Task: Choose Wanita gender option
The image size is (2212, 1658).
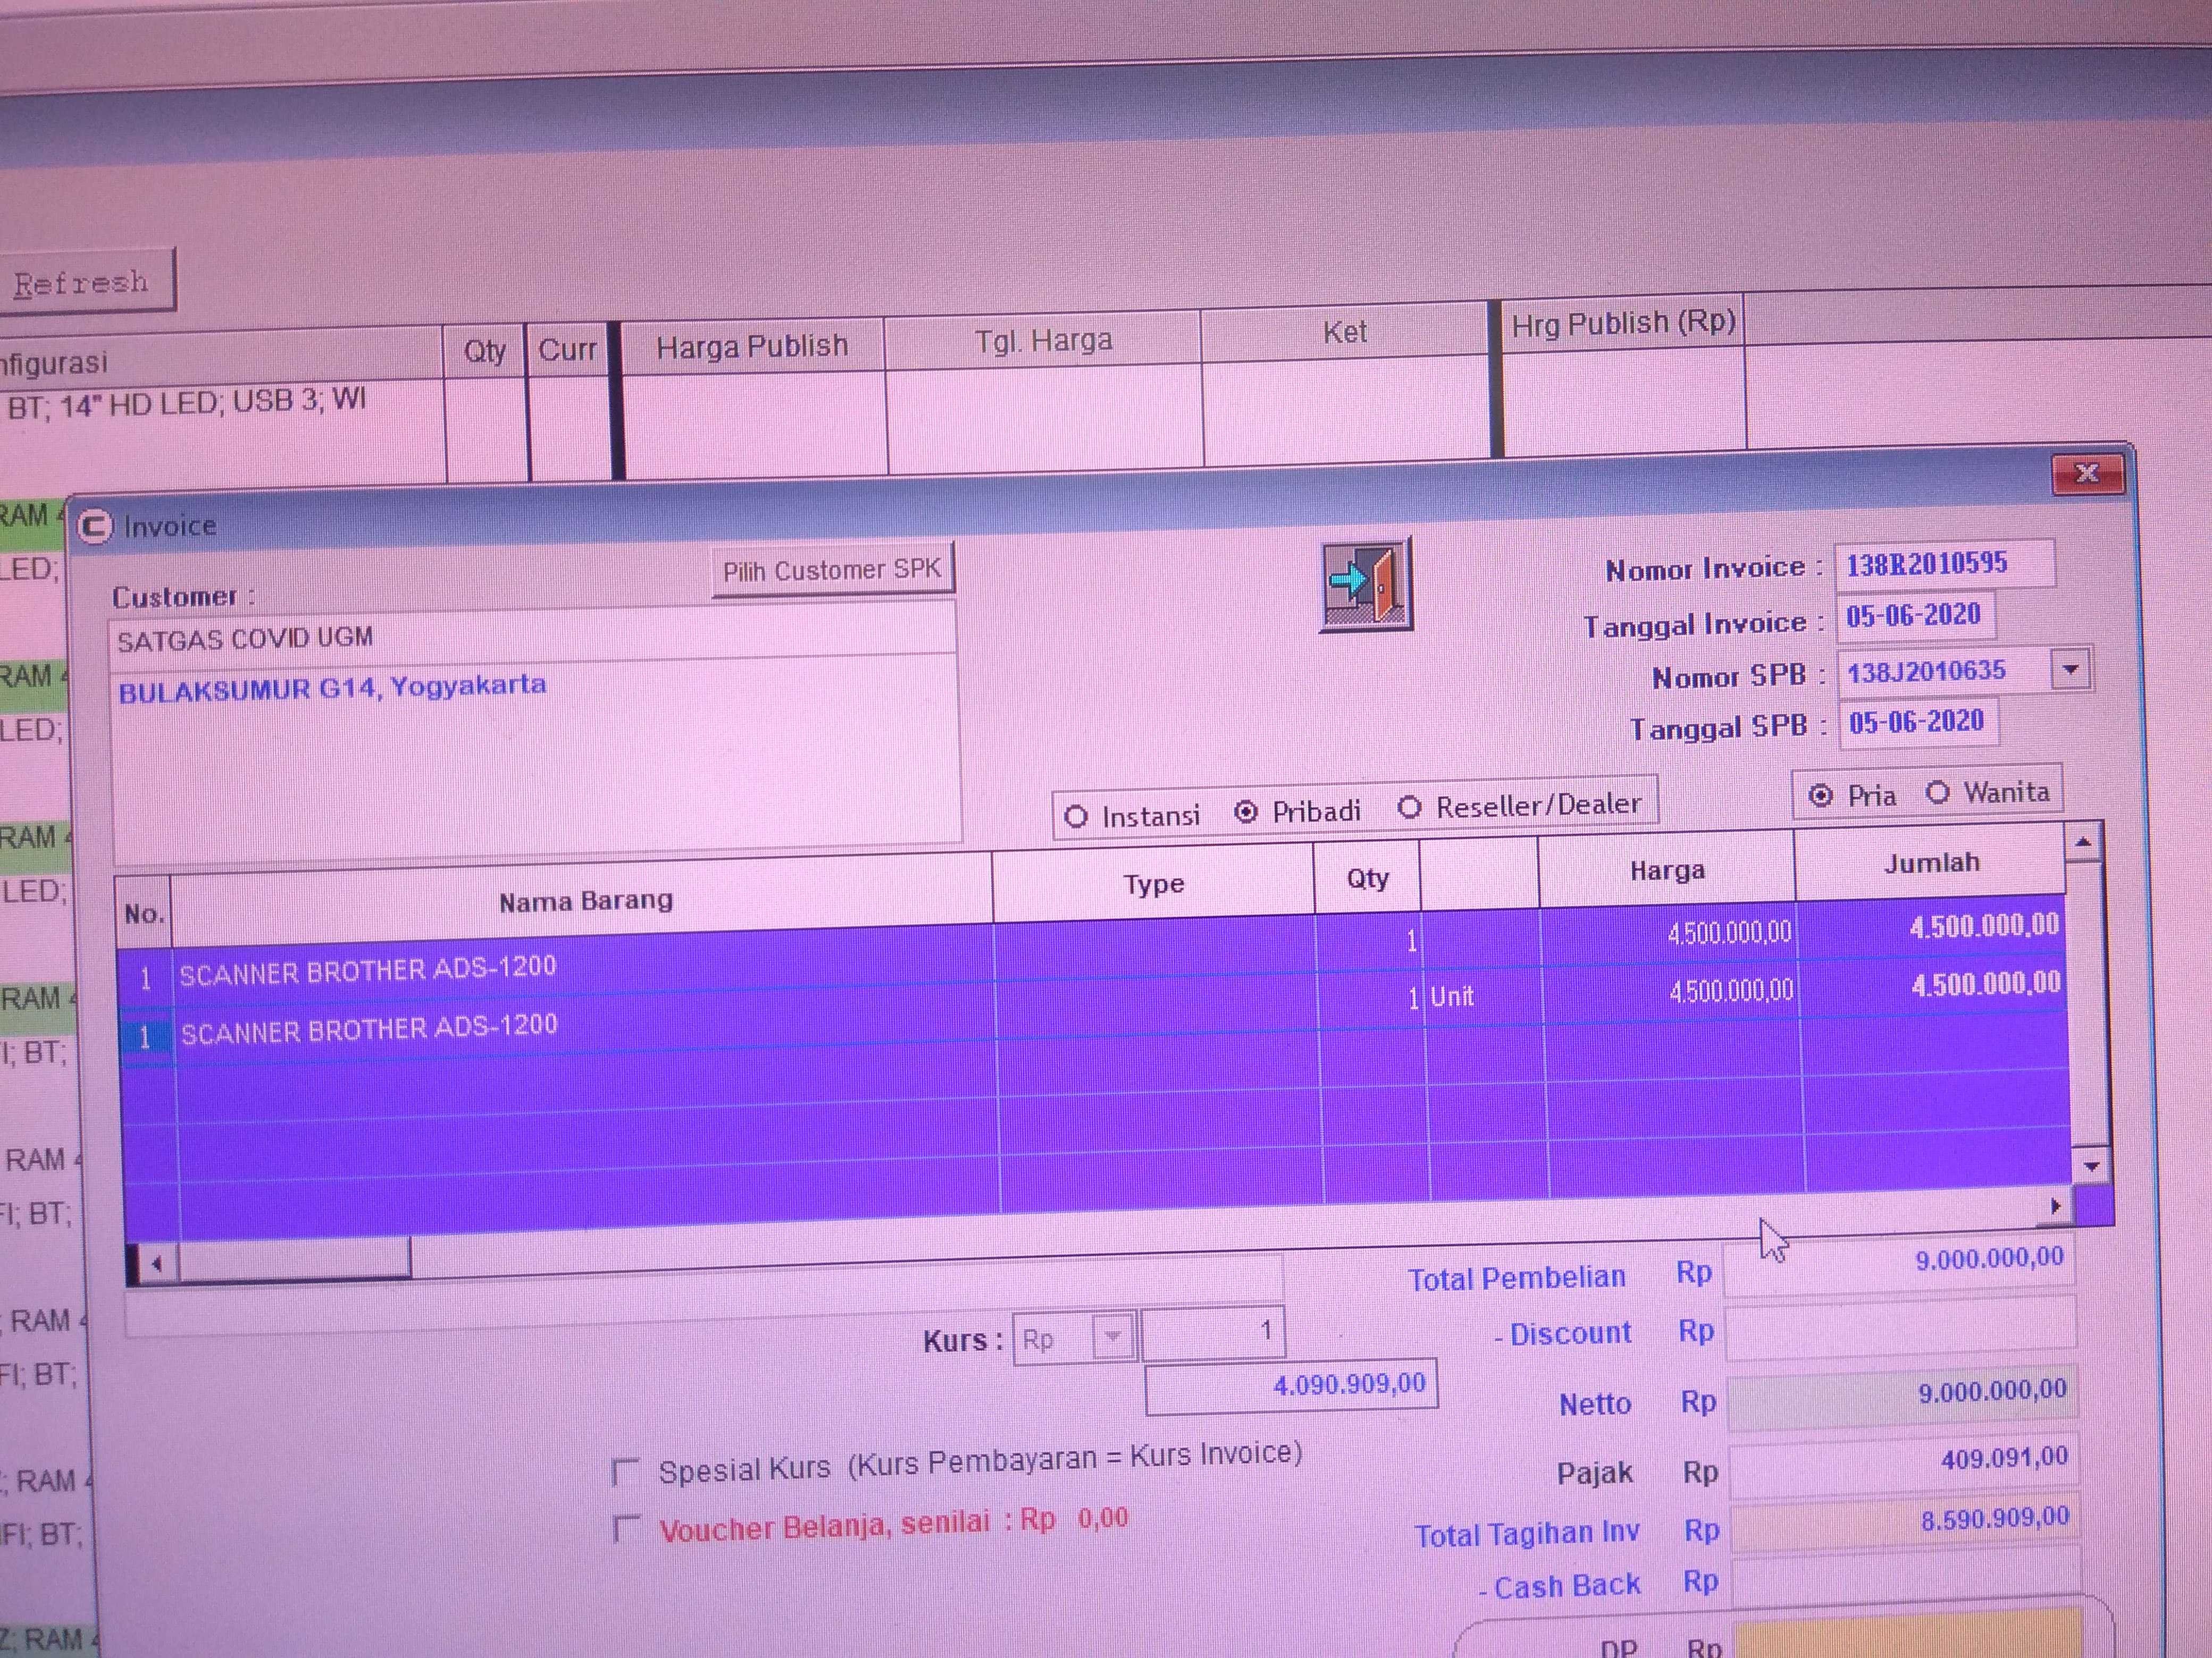Action: (x=1937, y=792)
